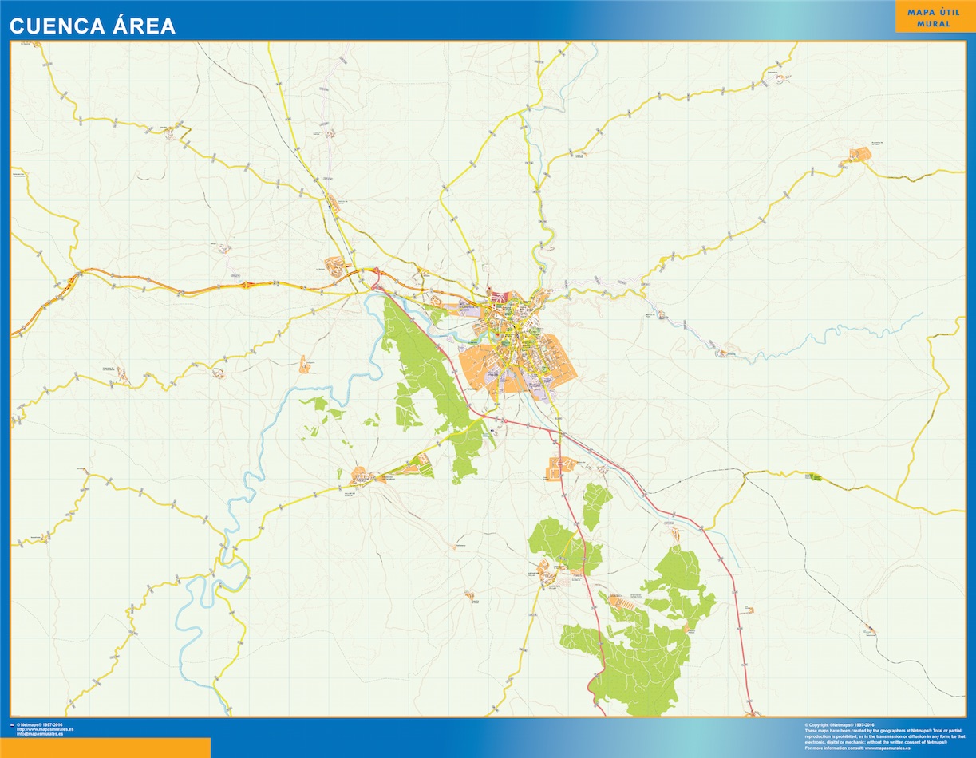Click the orange bar in bottom-left corner

click(105, 748)
